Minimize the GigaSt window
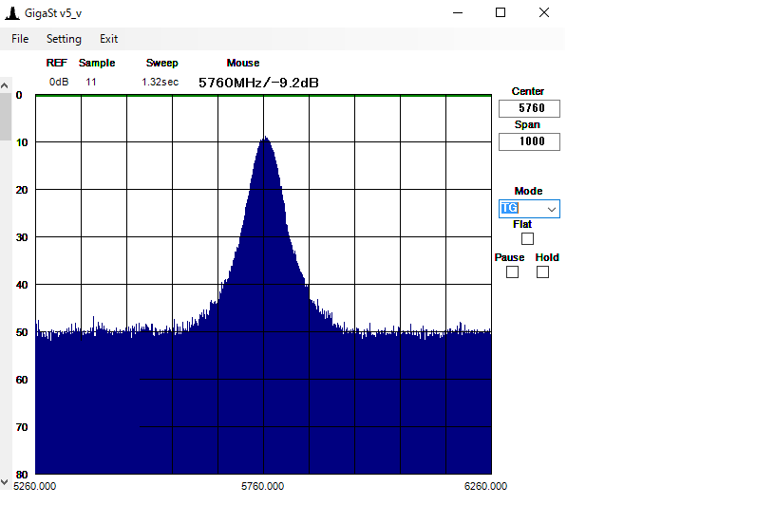This screenshot has width=775, height=505. 459,13
